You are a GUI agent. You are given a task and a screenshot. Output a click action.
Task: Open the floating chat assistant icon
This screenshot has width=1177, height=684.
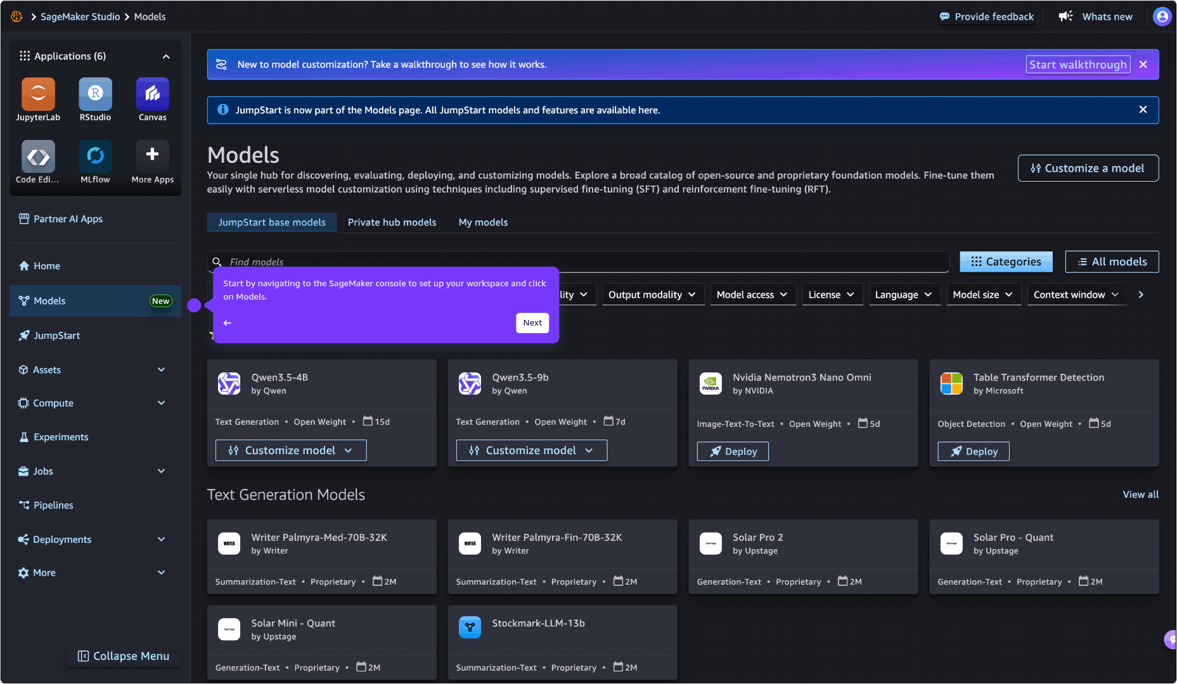[x=1170, y=640]
